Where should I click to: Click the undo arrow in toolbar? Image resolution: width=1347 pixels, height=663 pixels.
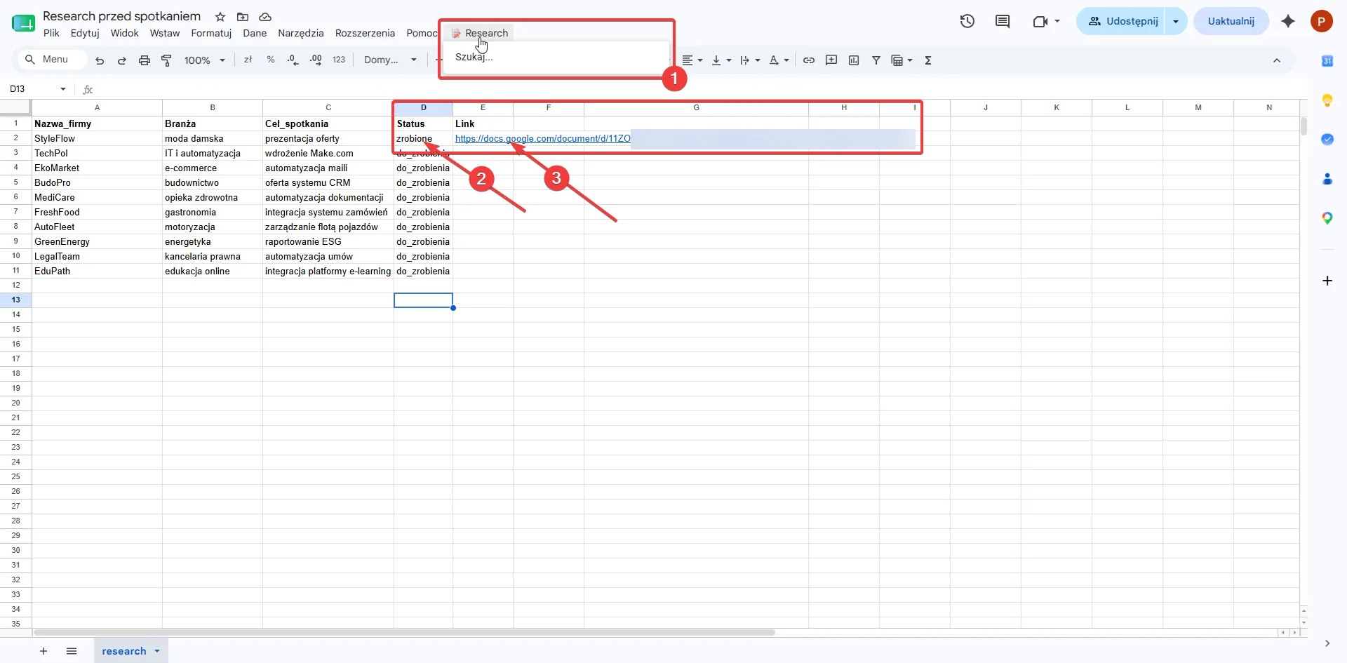tap(100, 60)
